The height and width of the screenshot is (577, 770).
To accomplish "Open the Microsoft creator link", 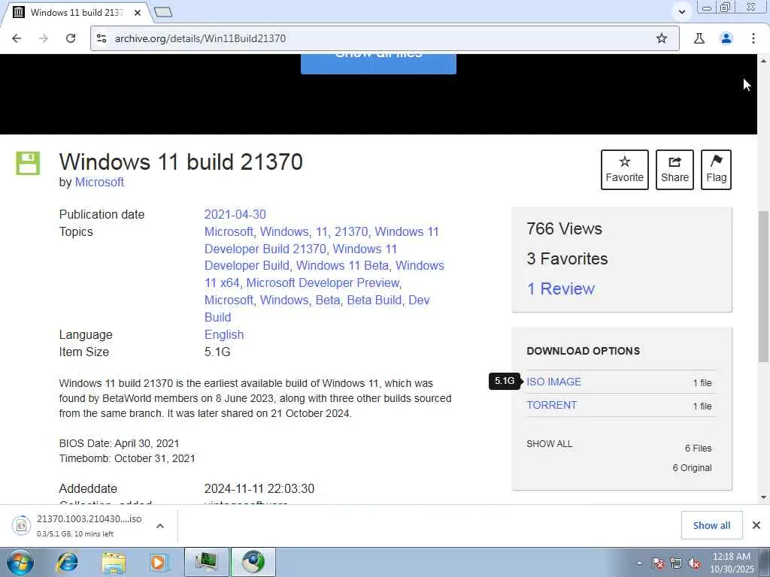I will [x=99, y=182].
